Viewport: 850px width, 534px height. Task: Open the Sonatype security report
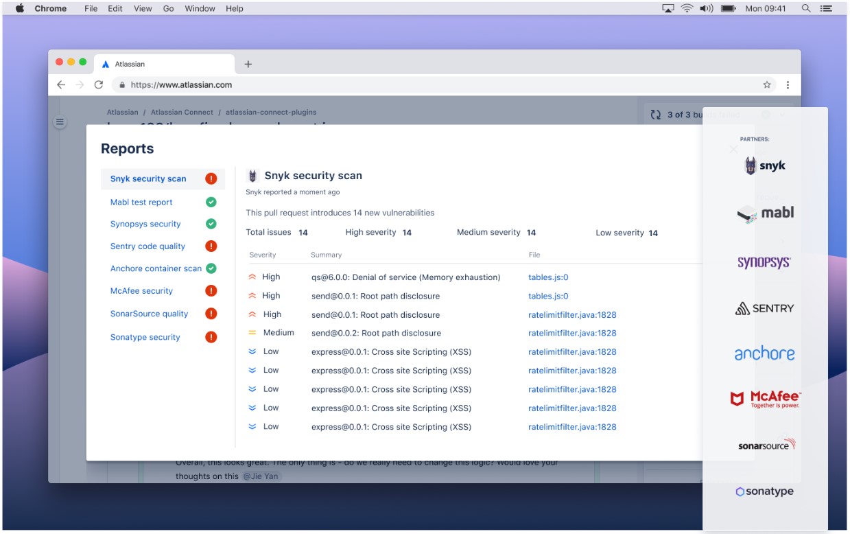(145, 337)
